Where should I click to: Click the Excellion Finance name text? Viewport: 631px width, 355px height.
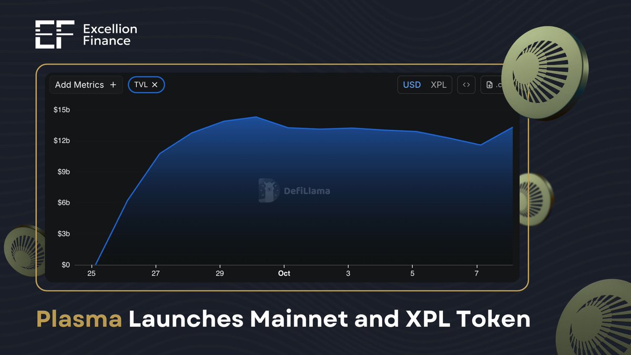[110, 35]
